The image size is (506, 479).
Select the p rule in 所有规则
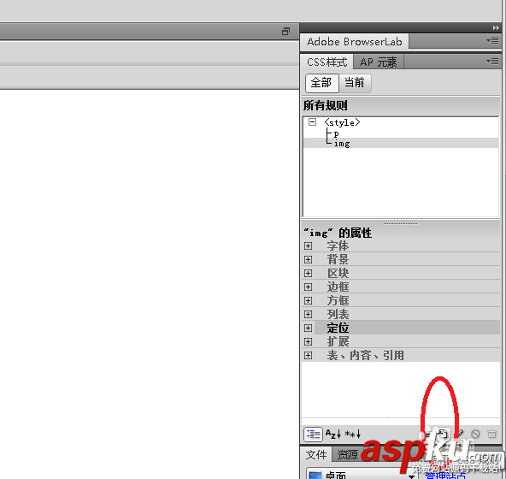coord(336,133)
